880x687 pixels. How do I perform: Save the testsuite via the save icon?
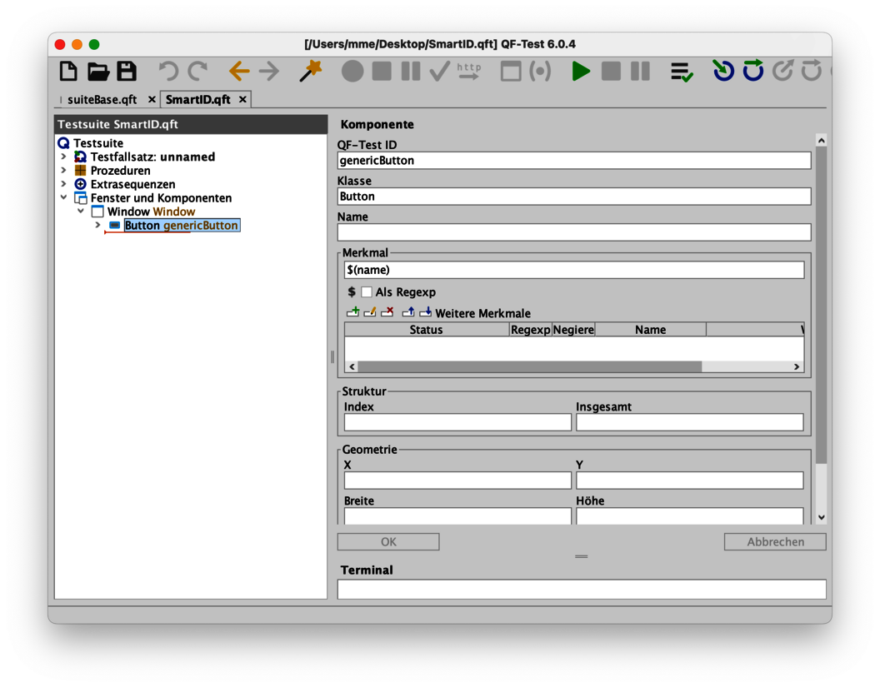(126, 72)
